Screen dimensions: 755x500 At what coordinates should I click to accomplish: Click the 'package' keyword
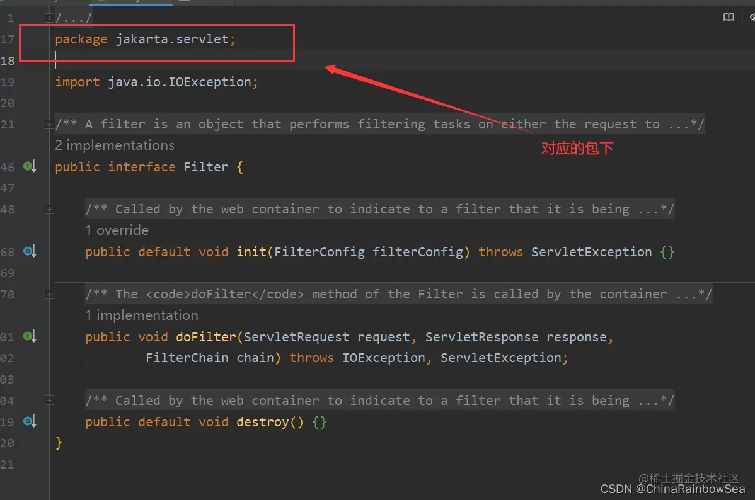[81, 39]
